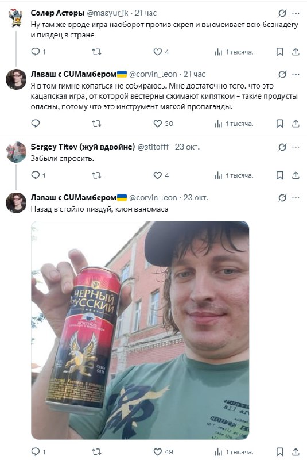307x460 pixels.
Task: Open three-dot menu on the photo tweet
Action: tap(296, 198)
